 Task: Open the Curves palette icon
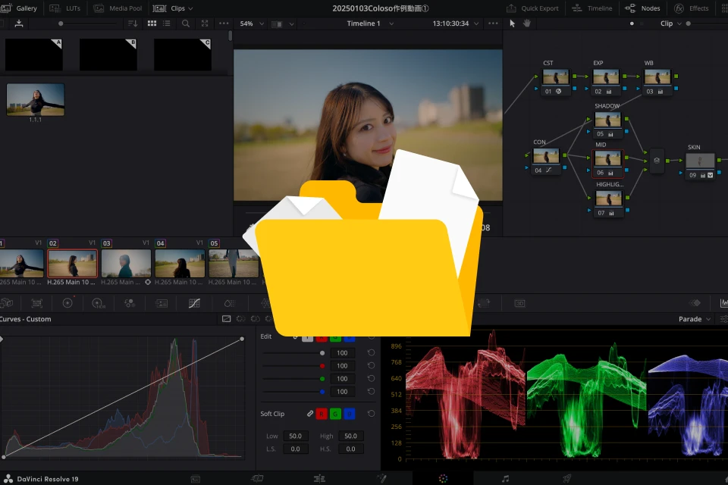click(x=194, y=303)
